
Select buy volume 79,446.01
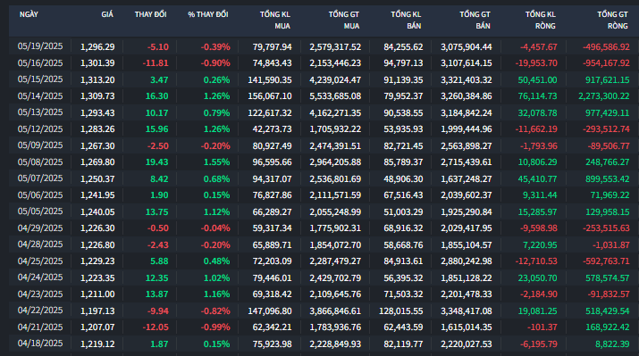(272, 277)
